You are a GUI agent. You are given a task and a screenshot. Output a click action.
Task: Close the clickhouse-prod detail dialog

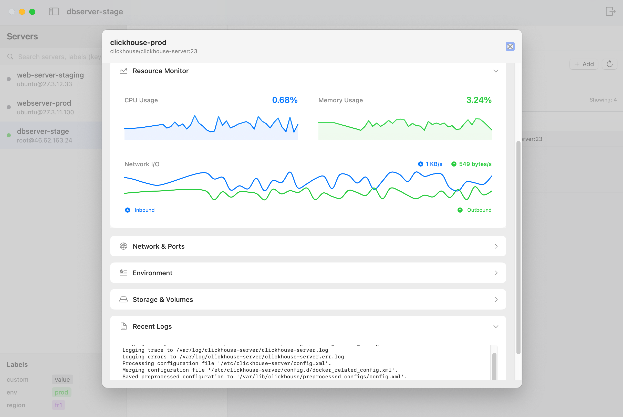click(x=510, y=47)
